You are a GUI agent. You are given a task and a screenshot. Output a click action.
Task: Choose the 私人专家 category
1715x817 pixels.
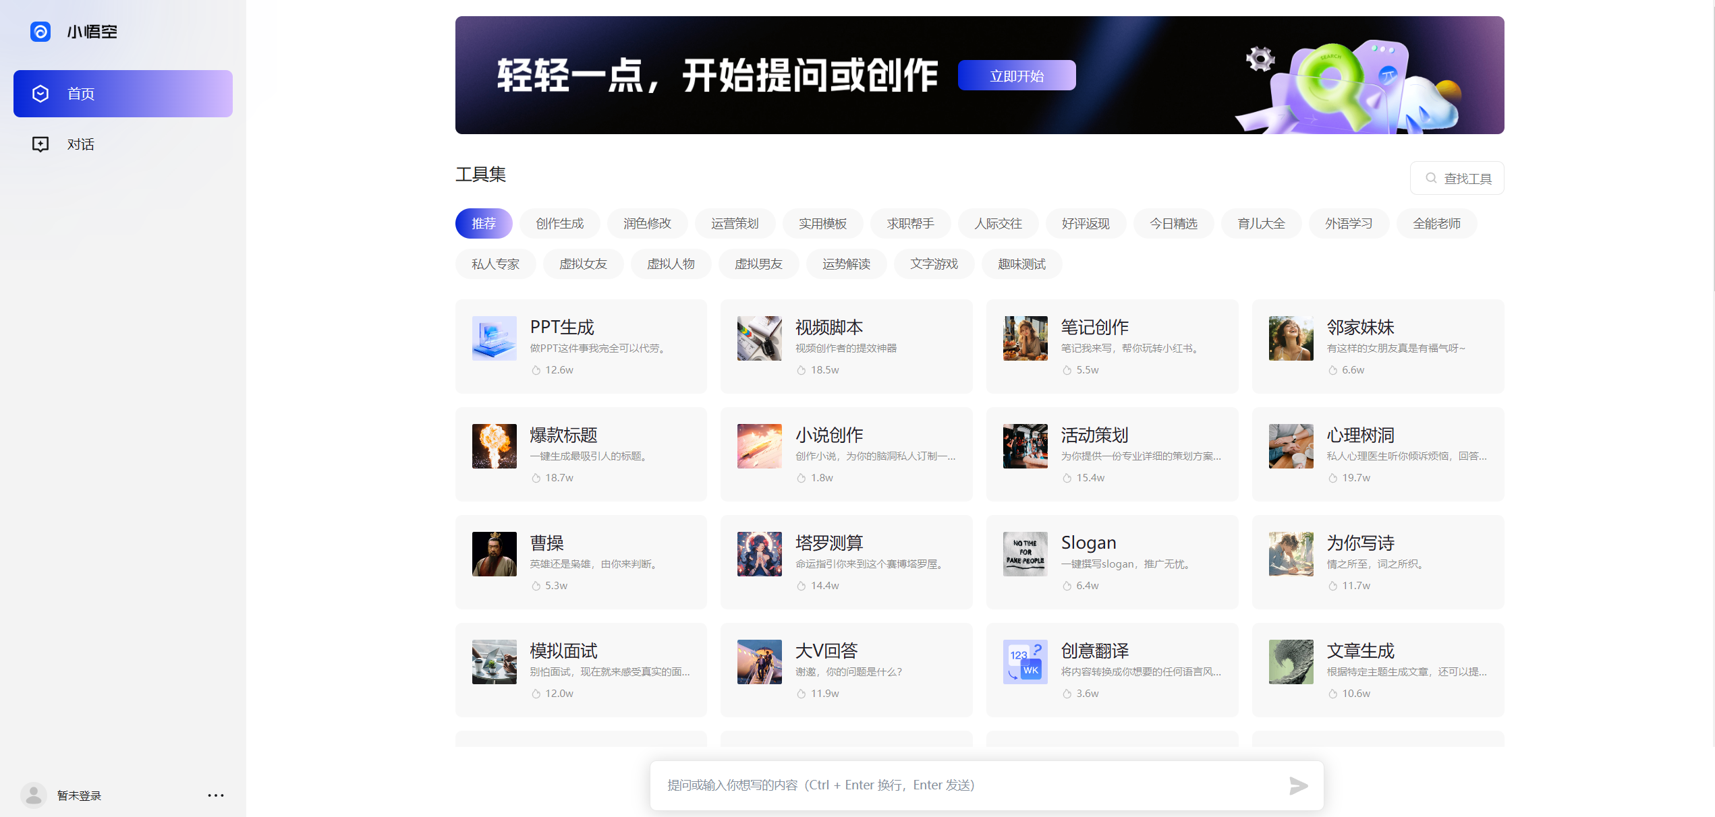495,264
